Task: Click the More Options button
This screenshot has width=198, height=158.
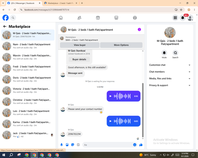Action: (x=121, y=45)
